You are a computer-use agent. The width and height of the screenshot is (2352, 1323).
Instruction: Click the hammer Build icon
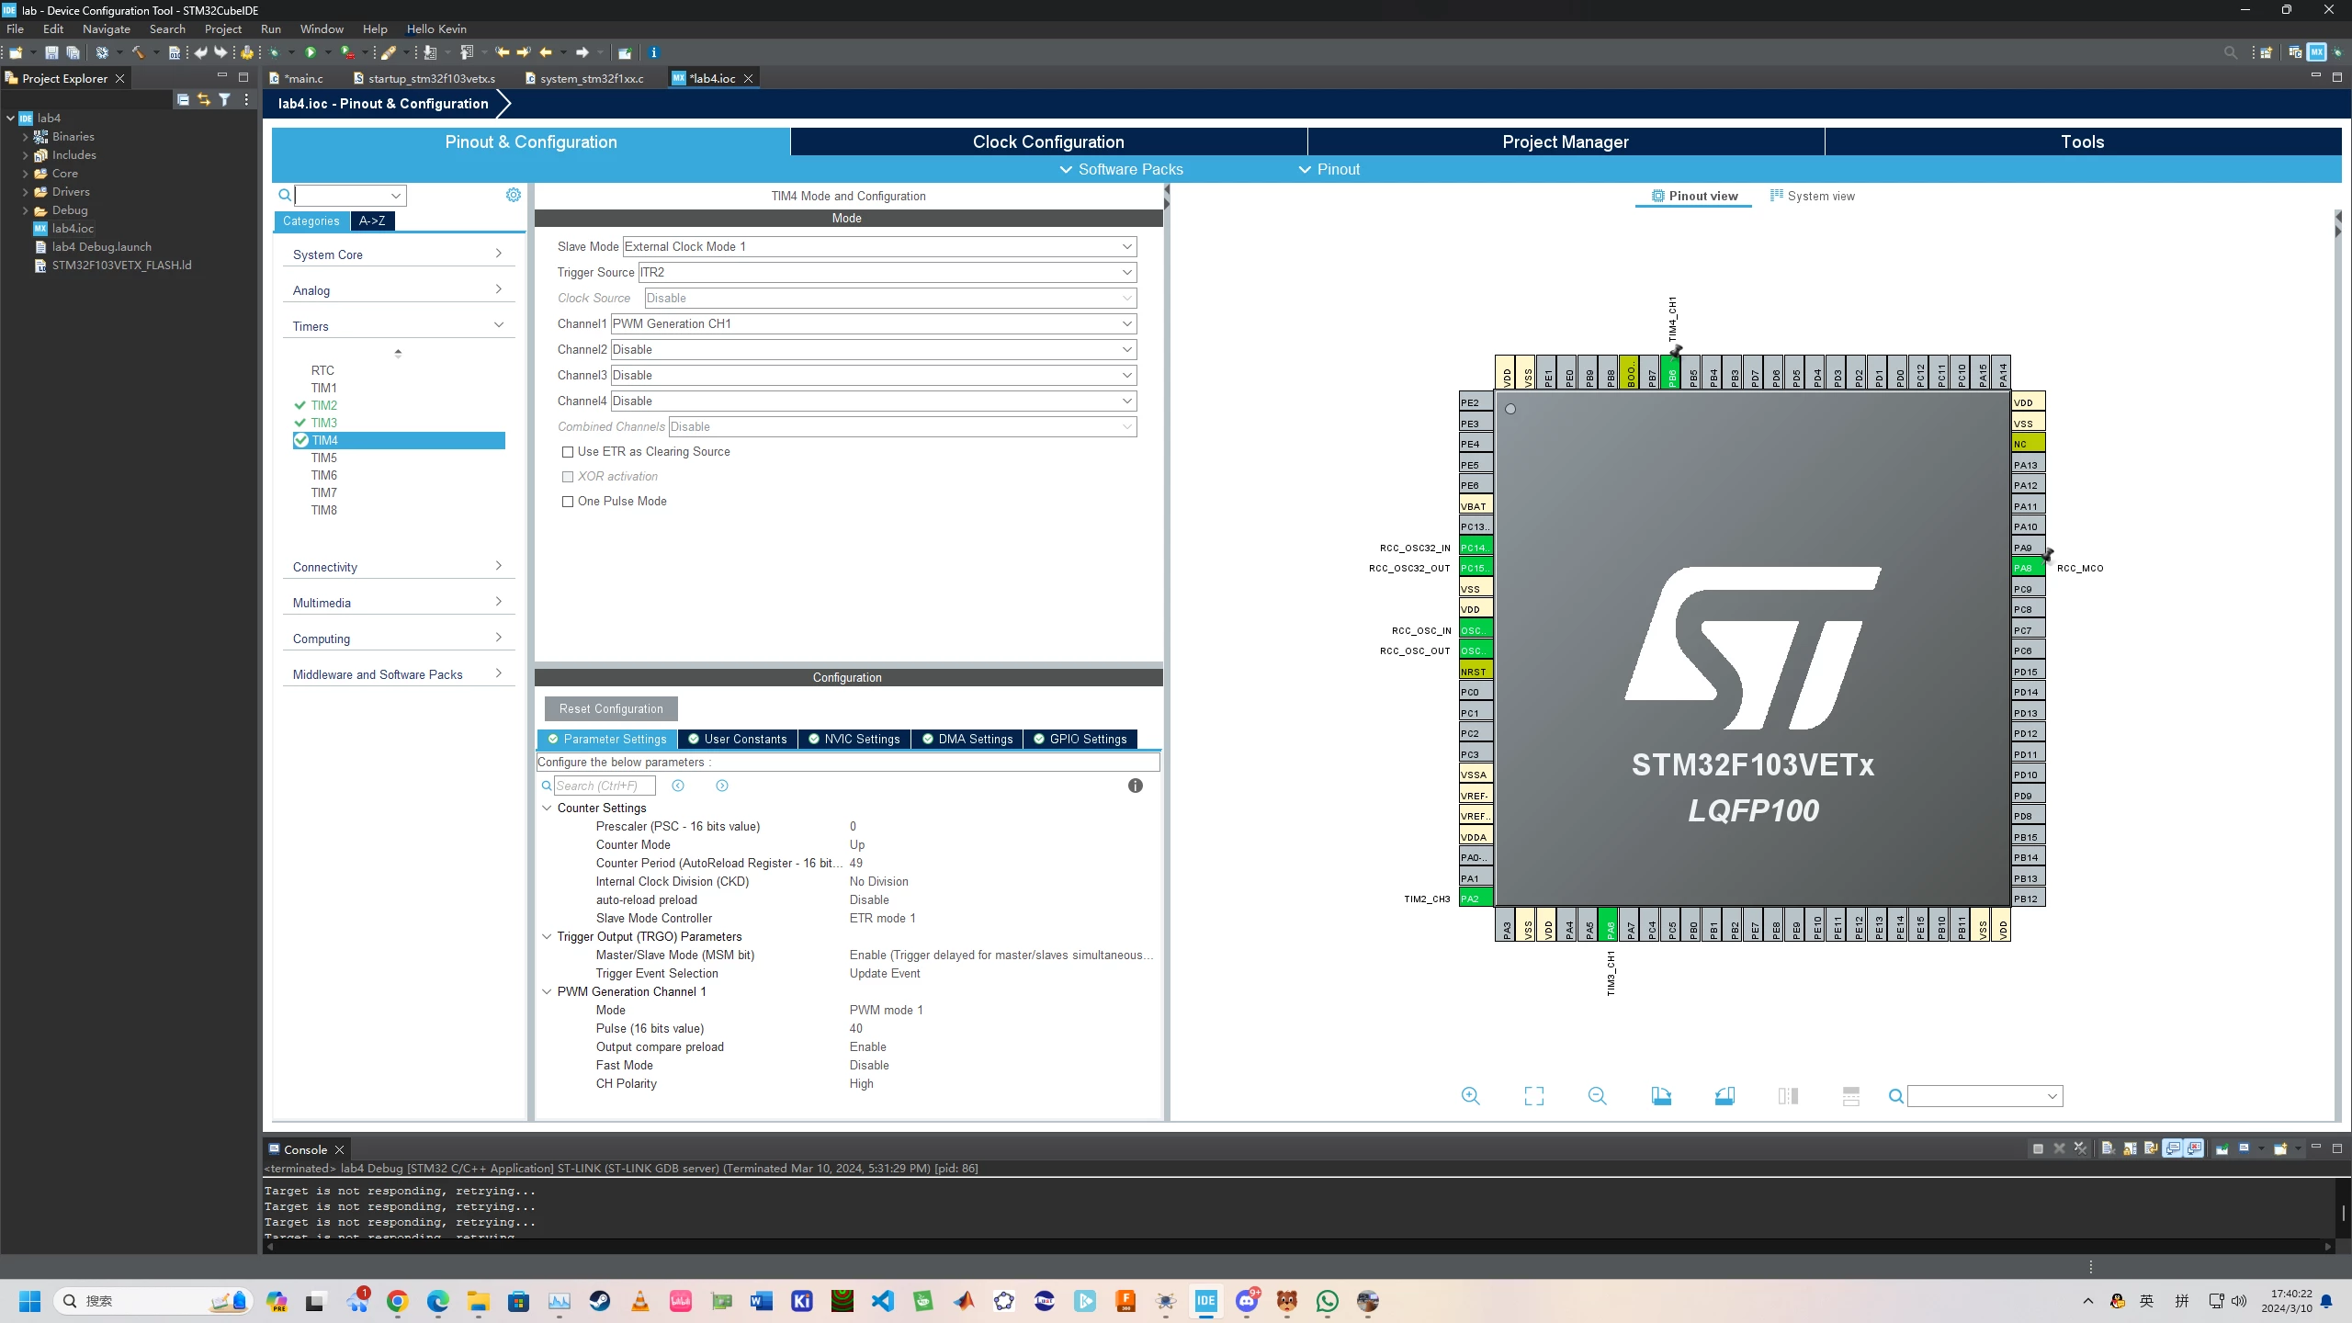(138, 53)
